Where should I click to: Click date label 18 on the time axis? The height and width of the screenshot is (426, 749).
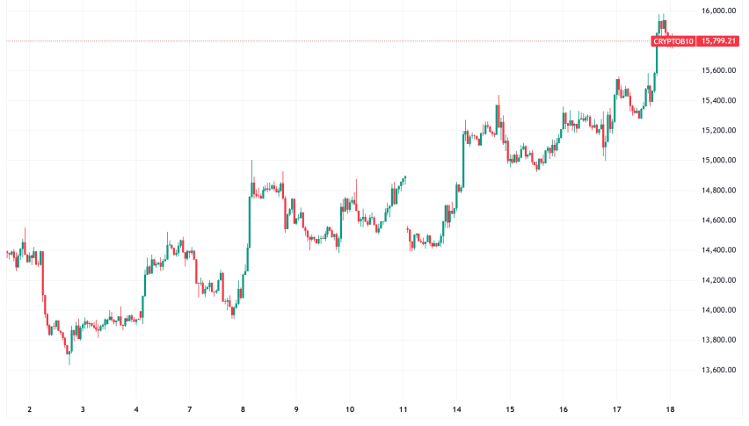(670, 409)
